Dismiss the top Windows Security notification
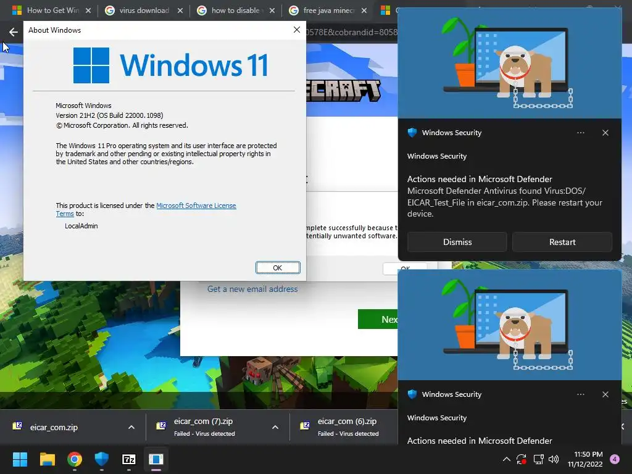632x474 pixels. point(457,242)
